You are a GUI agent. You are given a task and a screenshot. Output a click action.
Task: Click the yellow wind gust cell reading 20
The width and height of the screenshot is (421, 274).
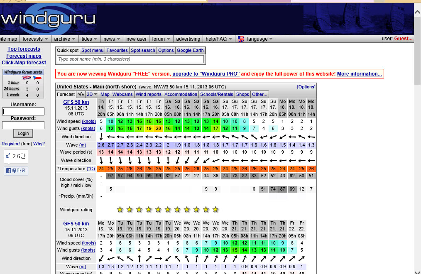(x=159, y=129)
